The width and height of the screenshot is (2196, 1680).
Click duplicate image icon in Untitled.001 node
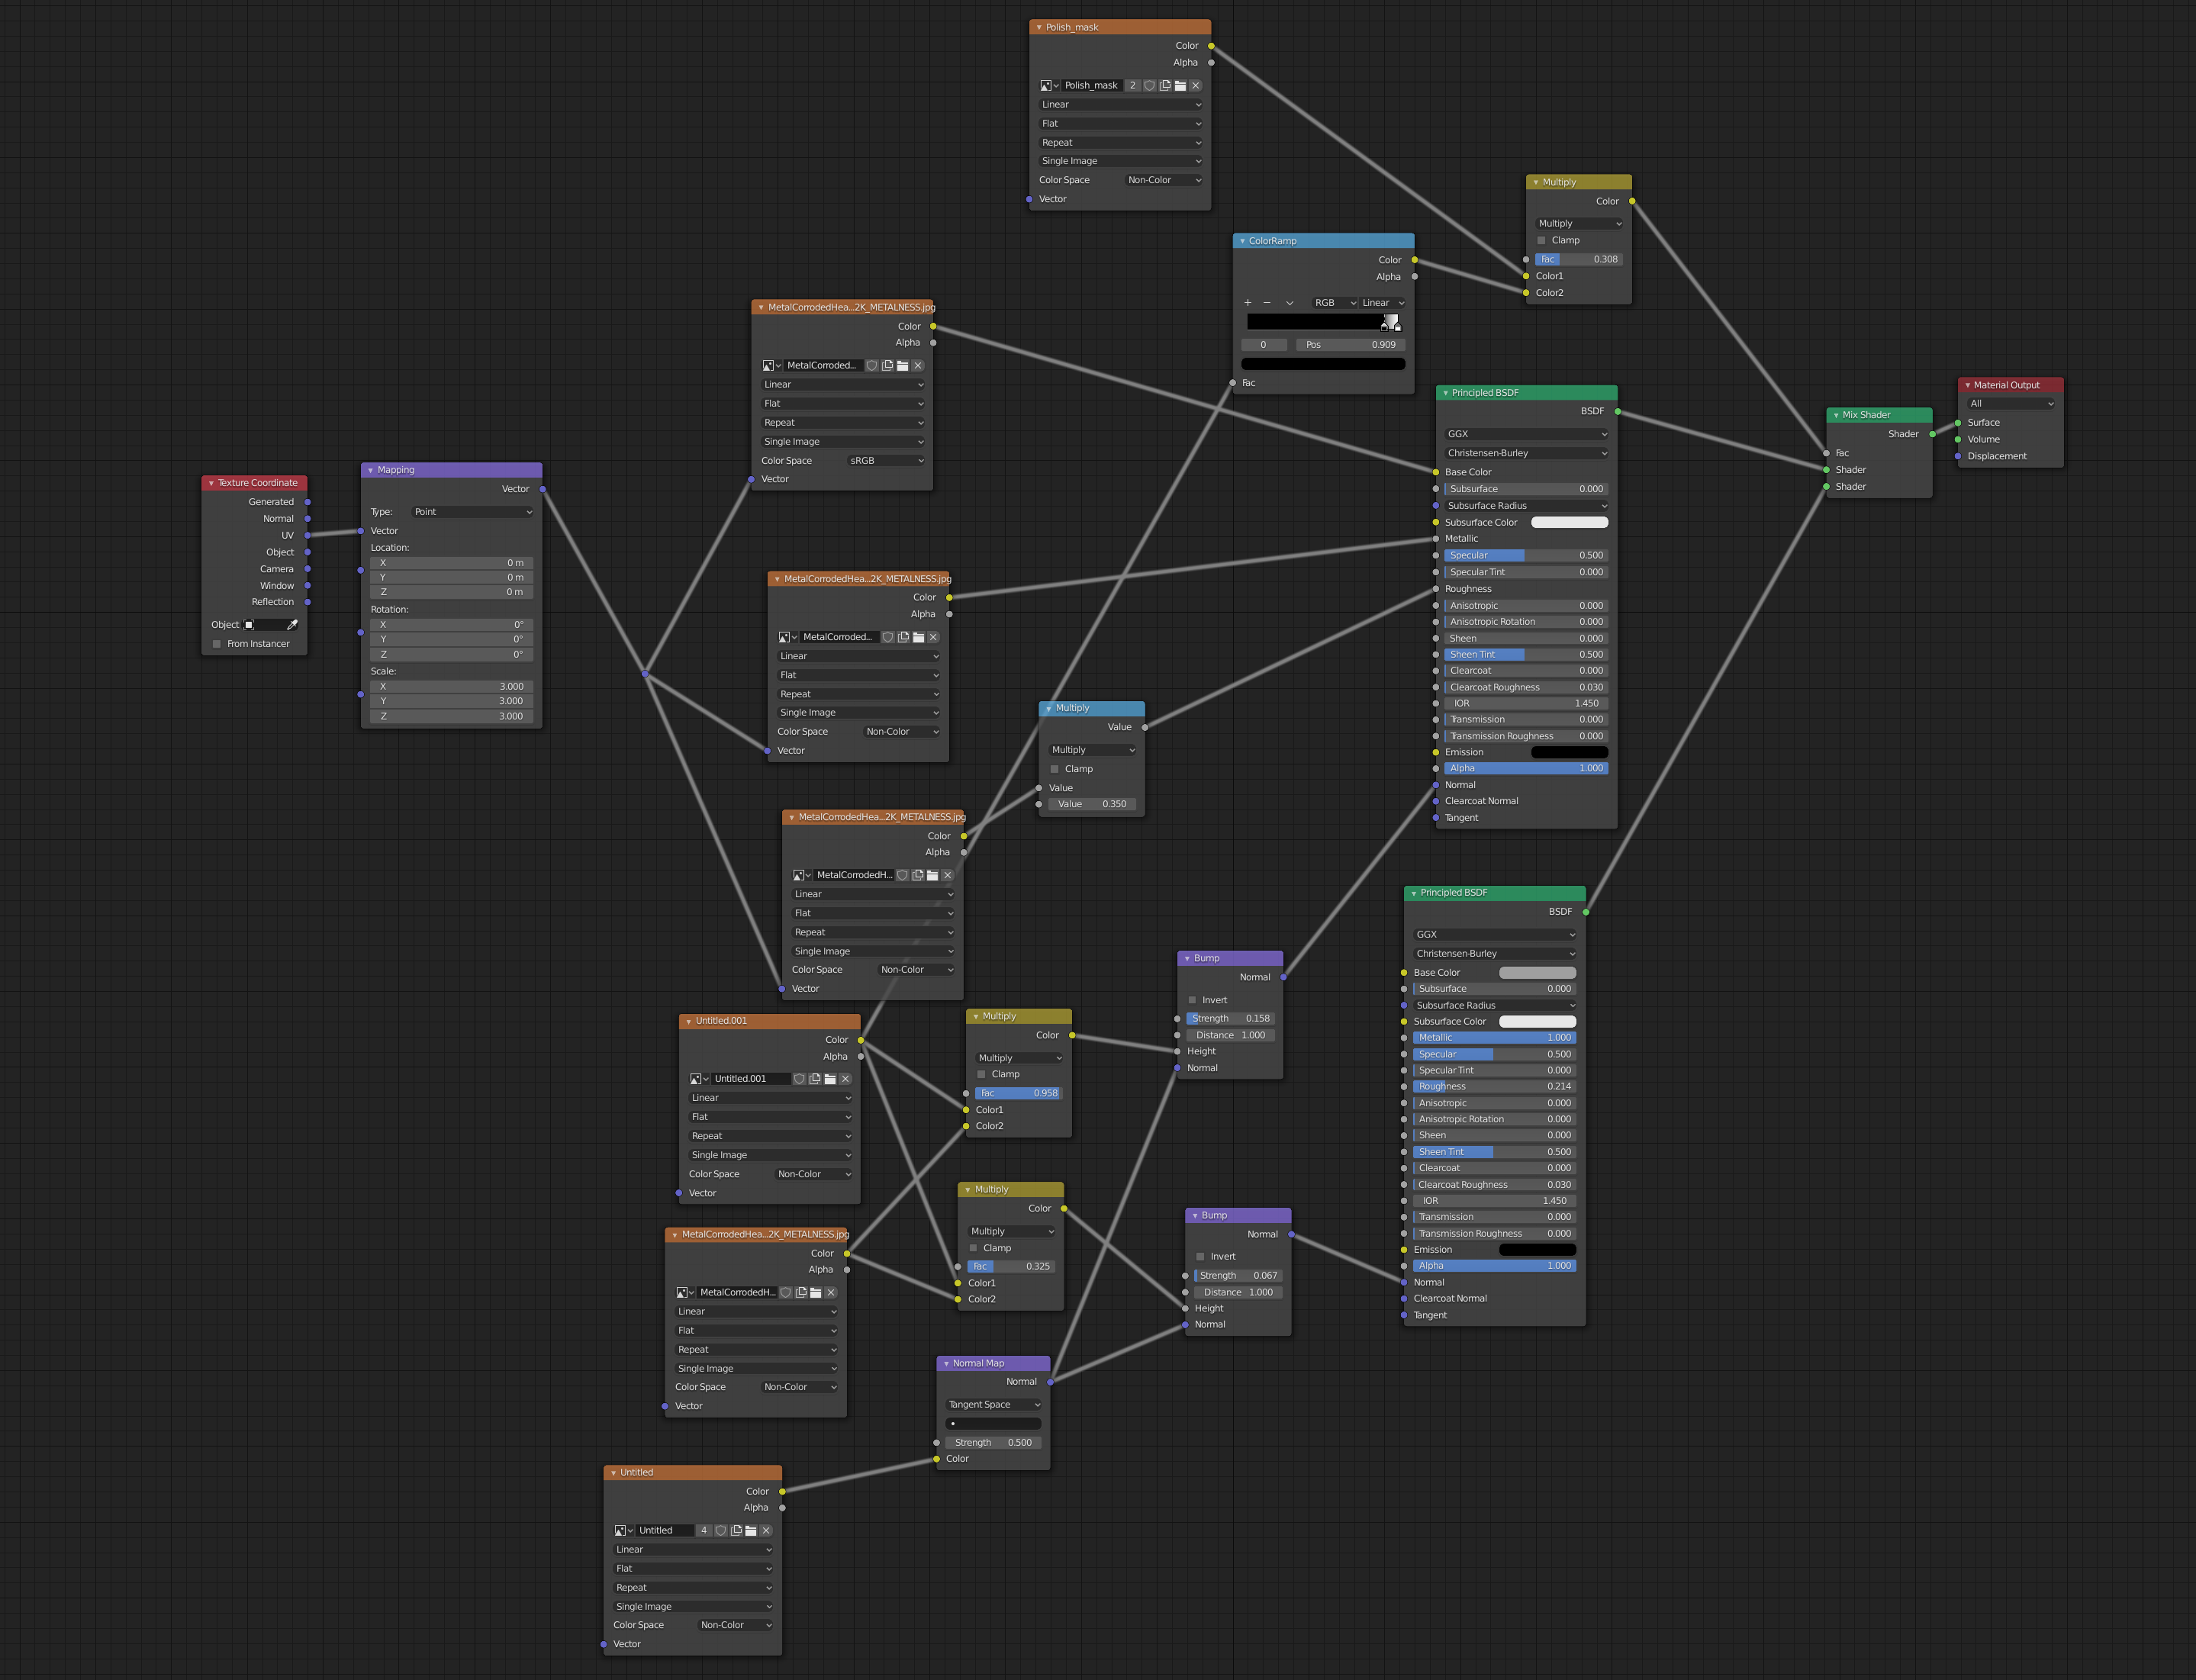point(815,1079)
